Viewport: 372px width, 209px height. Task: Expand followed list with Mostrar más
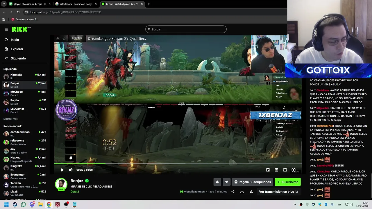point(10,119)
